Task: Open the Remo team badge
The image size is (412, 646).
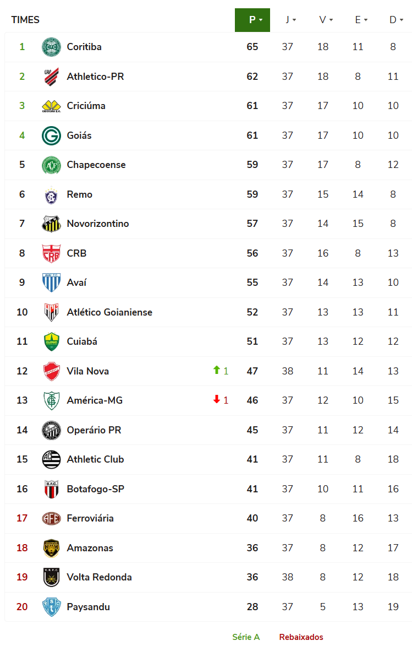Action: click(51, 194)
